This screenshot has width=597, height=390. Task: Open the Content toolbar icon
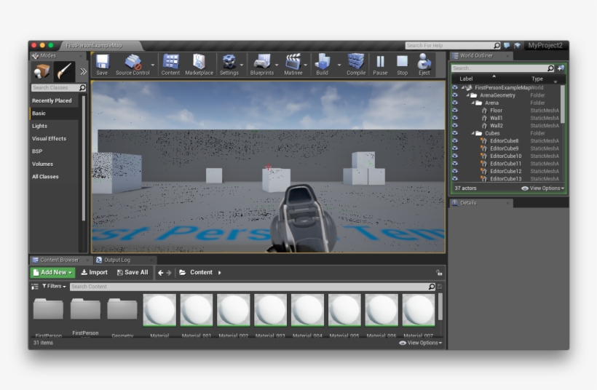pyautogui.click(x=170, y=63)
